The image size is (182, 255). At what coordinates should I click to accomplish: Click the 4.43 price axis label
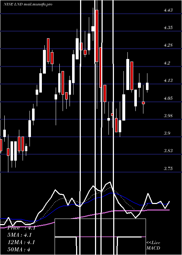pyautogui.click(x=168, y=10)
